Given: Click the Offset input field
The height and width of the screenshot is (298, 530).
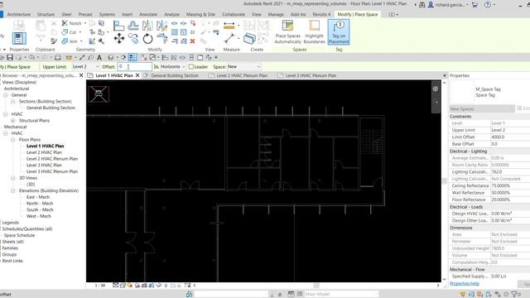Looking at the screenshot, I should click(134, 67).
